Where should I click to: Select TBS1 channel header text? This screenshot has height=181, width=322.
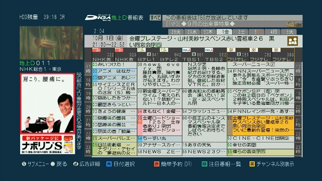(x=191, y=59)
